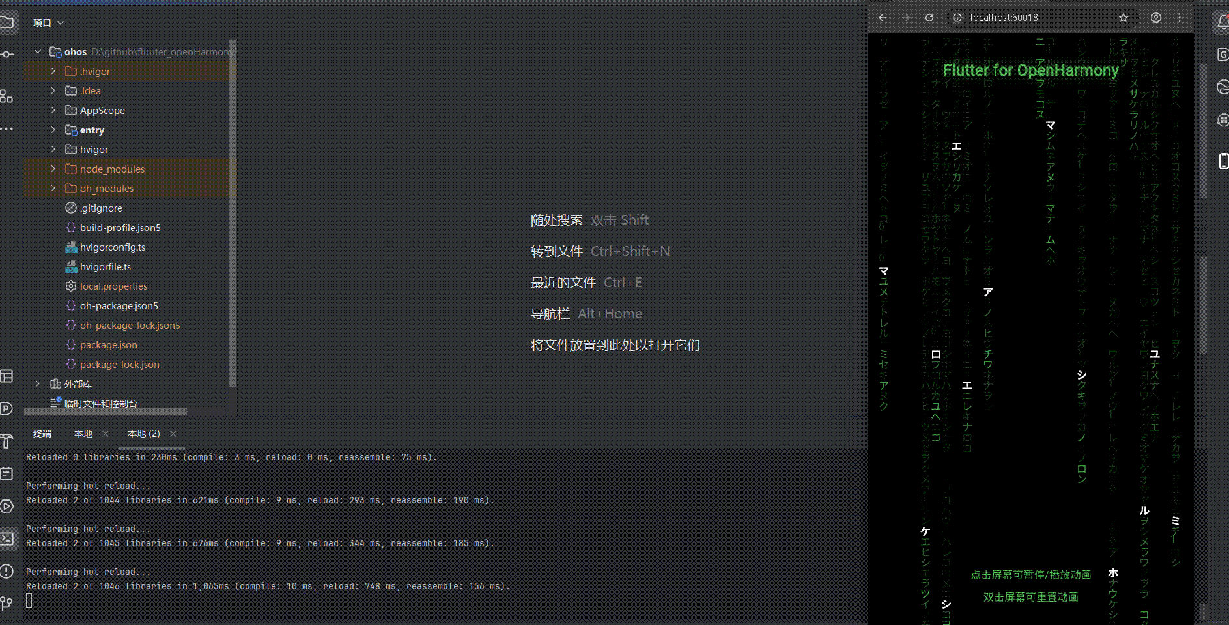The height and width of the screenshot is (625, 1229).
Task: View site information icon in address bar
Action: (957, 18)
